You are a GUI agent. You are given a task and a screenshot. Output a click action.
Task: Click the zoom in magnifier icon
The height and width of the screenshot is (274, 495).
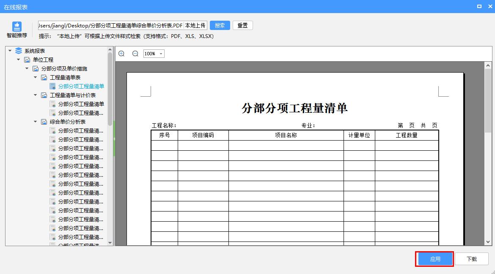121,54
